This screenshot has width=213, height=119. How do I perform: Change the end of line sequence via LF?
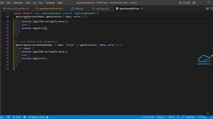tap(178, 117)
